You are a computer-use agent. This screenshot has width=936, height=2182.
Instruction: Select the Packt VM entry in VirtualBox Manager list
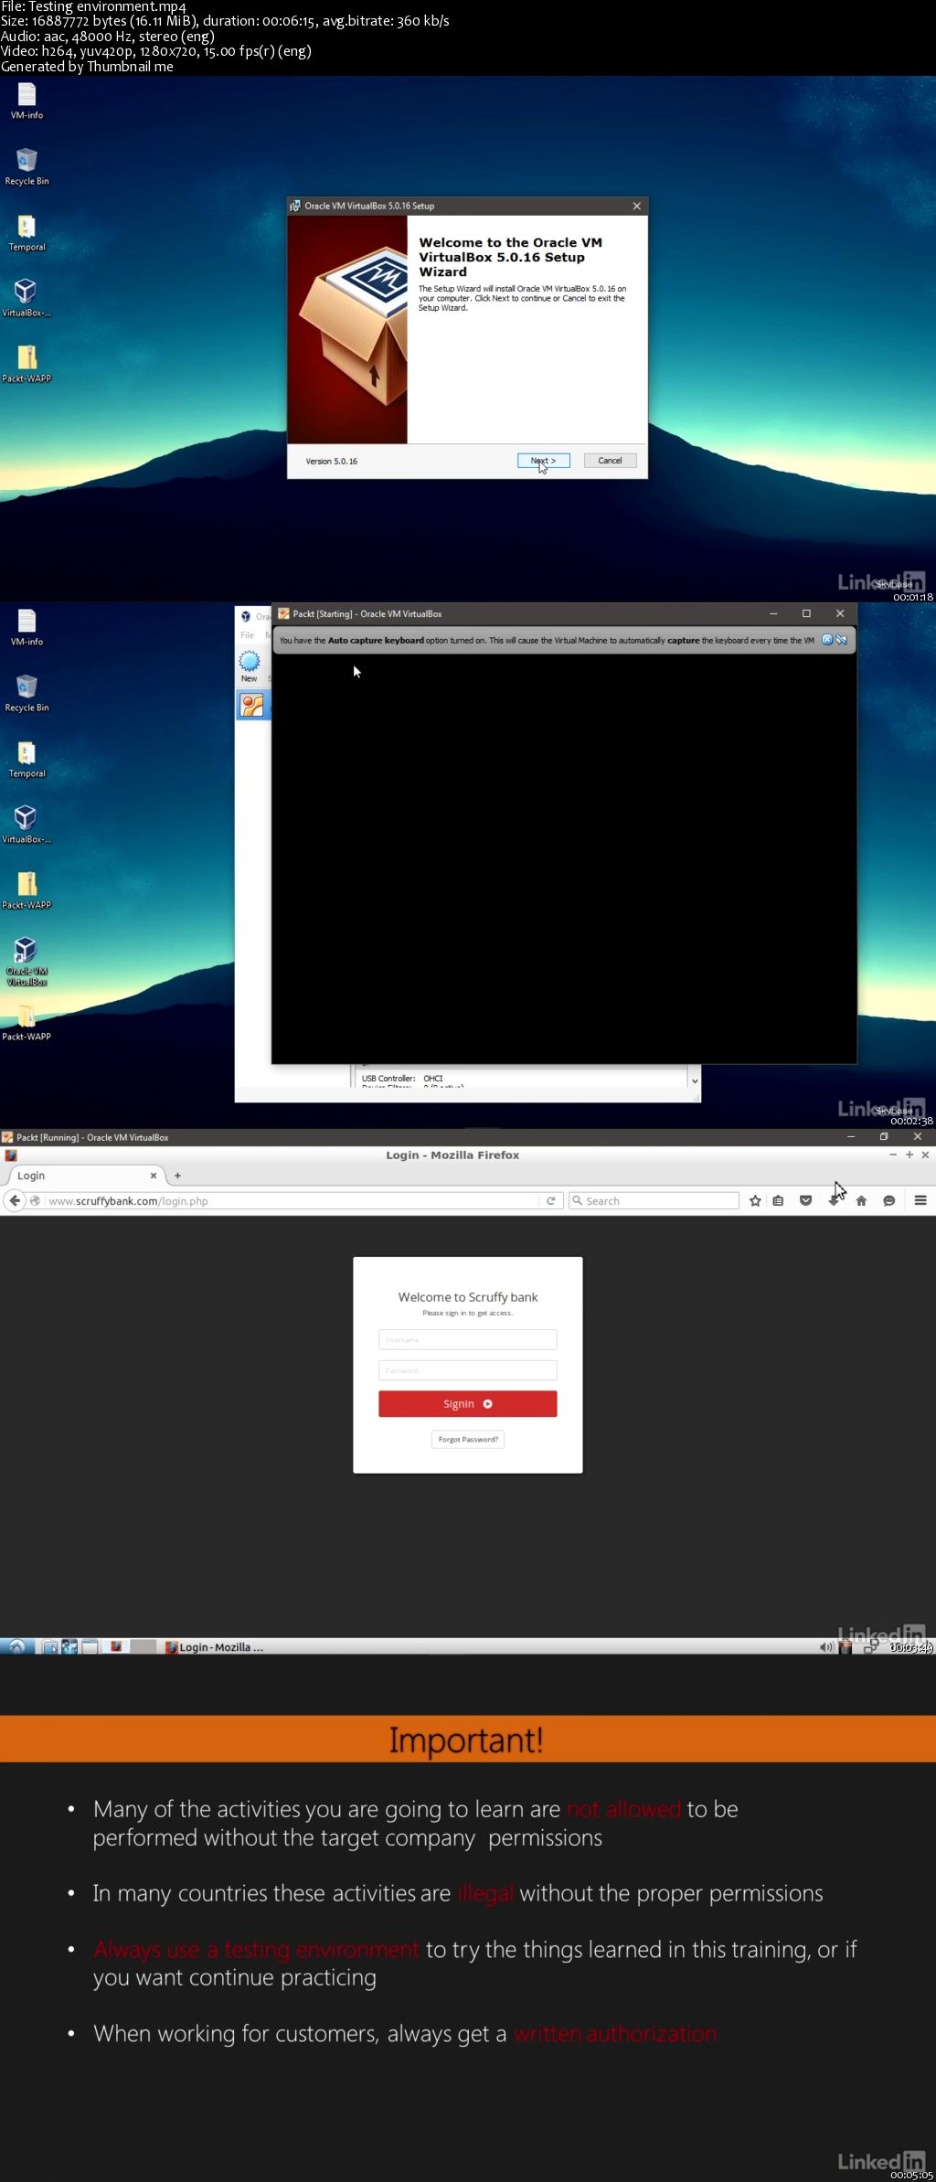click(253, 705)
